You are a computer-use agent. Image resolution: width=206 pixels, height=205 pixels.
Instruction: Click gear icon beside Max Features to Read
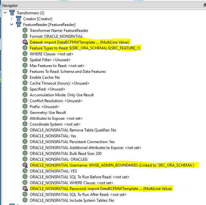tap(25, 65)
